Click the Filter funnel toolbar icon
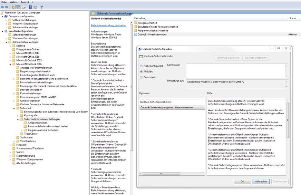Screen dimensions: 301x195 coord(42,7)
